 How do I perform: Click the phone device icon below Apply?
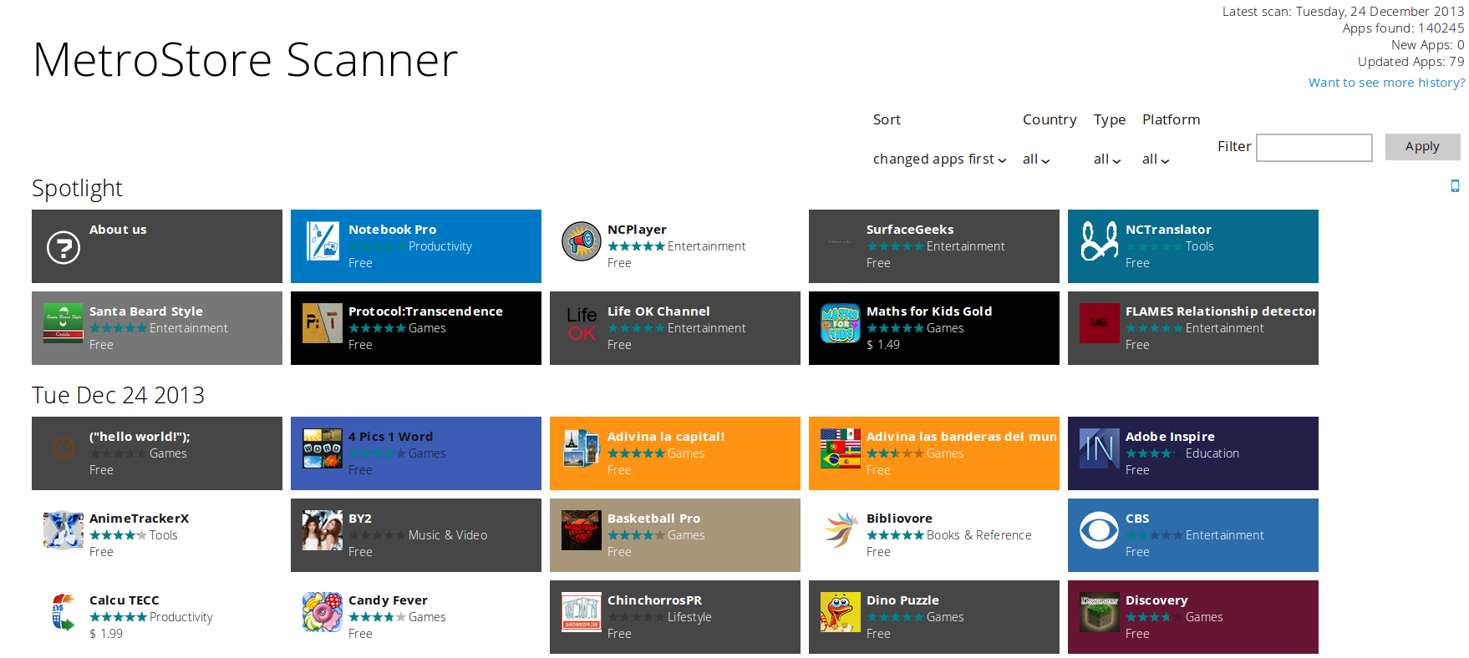point(1455,186)
